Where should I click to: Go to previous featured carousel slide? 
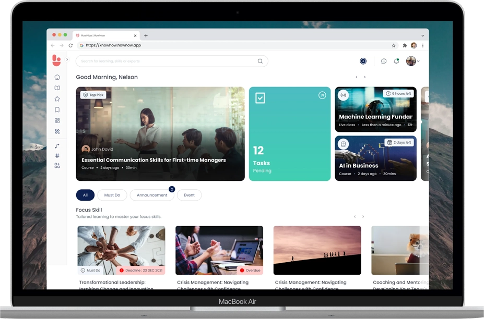(357, 77)
